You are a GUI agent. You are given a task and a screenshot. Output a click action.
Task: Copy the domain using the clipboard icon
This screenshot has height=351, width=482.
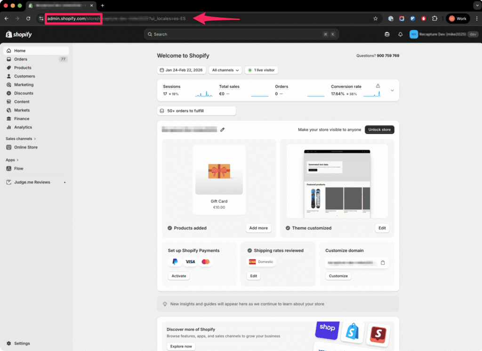pyautogui.click(x=383, y=263)
